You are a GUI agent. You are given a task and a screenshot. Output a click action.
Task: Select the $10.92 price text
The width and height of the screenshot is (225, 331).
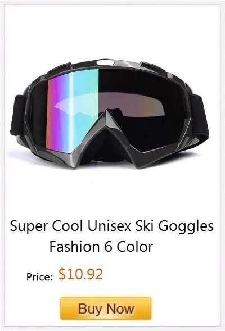click(x=80, y=274)
